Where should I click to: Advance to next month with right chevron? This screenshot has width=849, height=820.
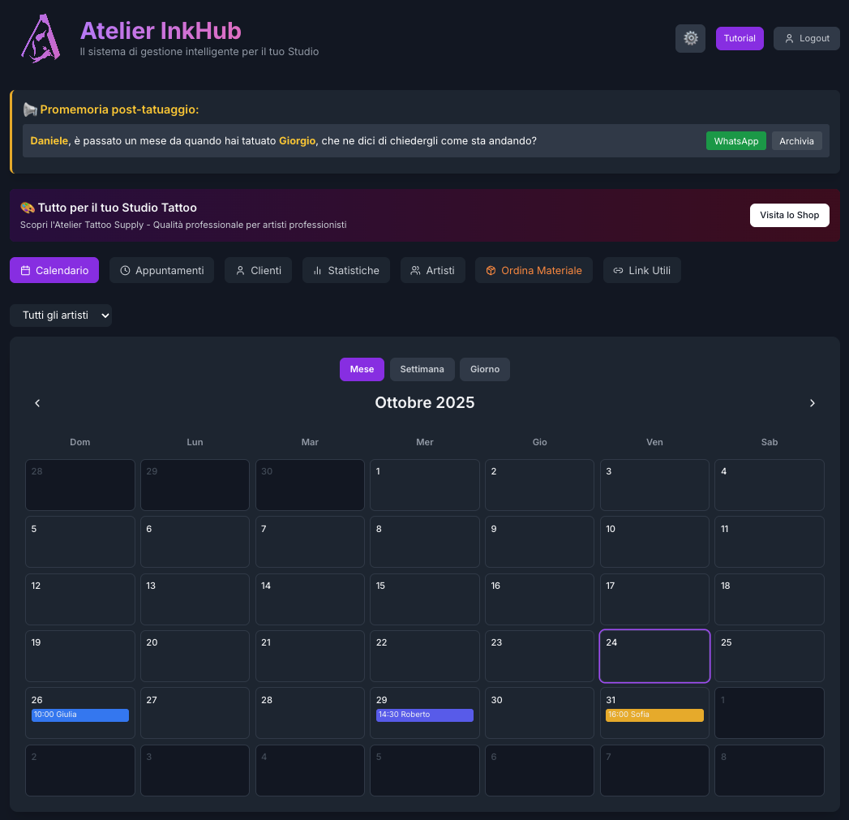[813, 403]
